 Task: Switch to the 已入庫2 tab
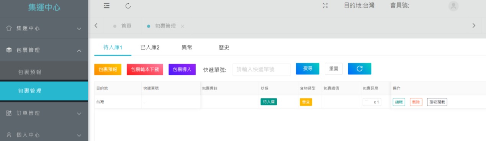[x=150, y=47]
